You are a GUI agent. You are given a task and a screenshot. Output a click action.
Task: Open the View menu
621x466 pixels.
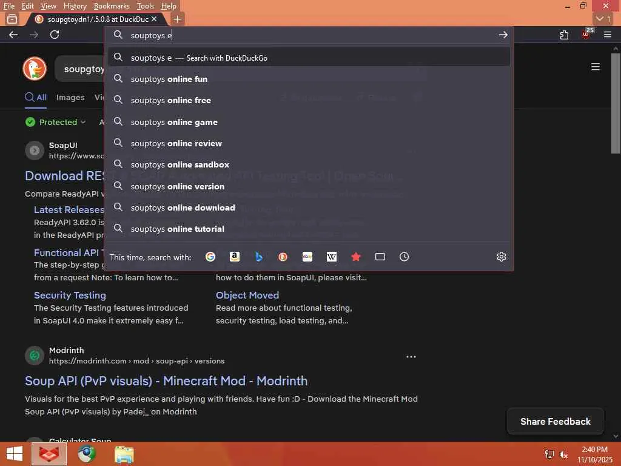coord(49,6)
